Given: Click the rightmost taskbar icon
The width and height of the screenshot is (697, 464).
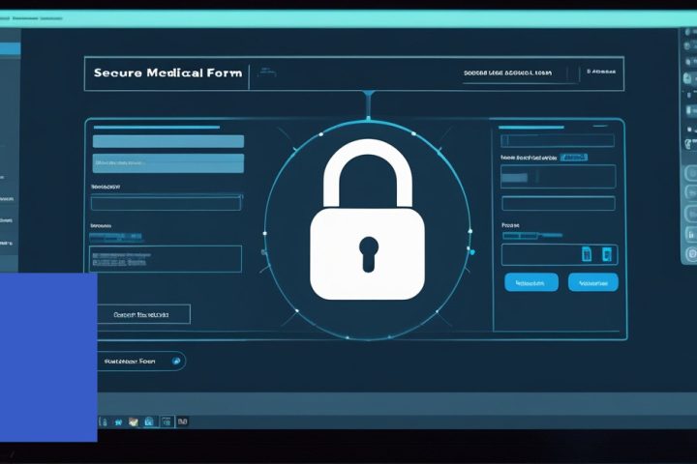Looking at the screenshot, I should click(183, 421).
